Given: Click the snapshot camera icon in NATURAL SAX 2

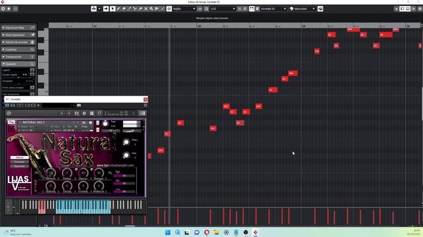Looking at the screenshot, I should (x=84, y=123).
